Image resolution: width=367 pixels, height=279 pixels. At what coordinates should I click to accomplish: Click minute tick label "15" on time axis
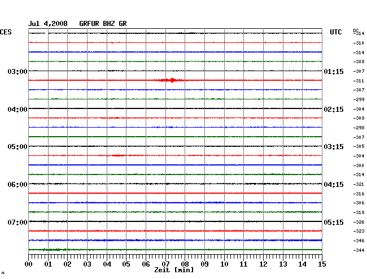point(322,264)
